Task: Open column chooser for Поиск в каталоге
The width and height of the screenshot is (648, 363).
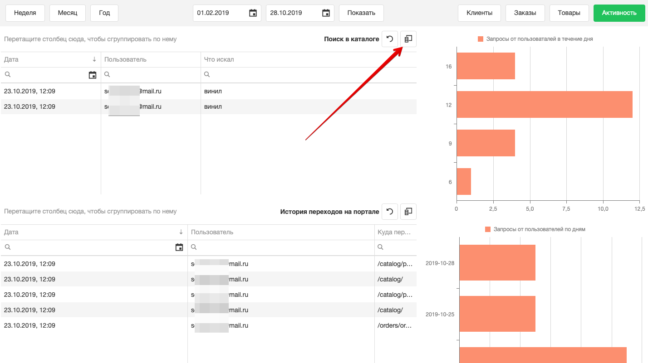Action: pos(408,39)
